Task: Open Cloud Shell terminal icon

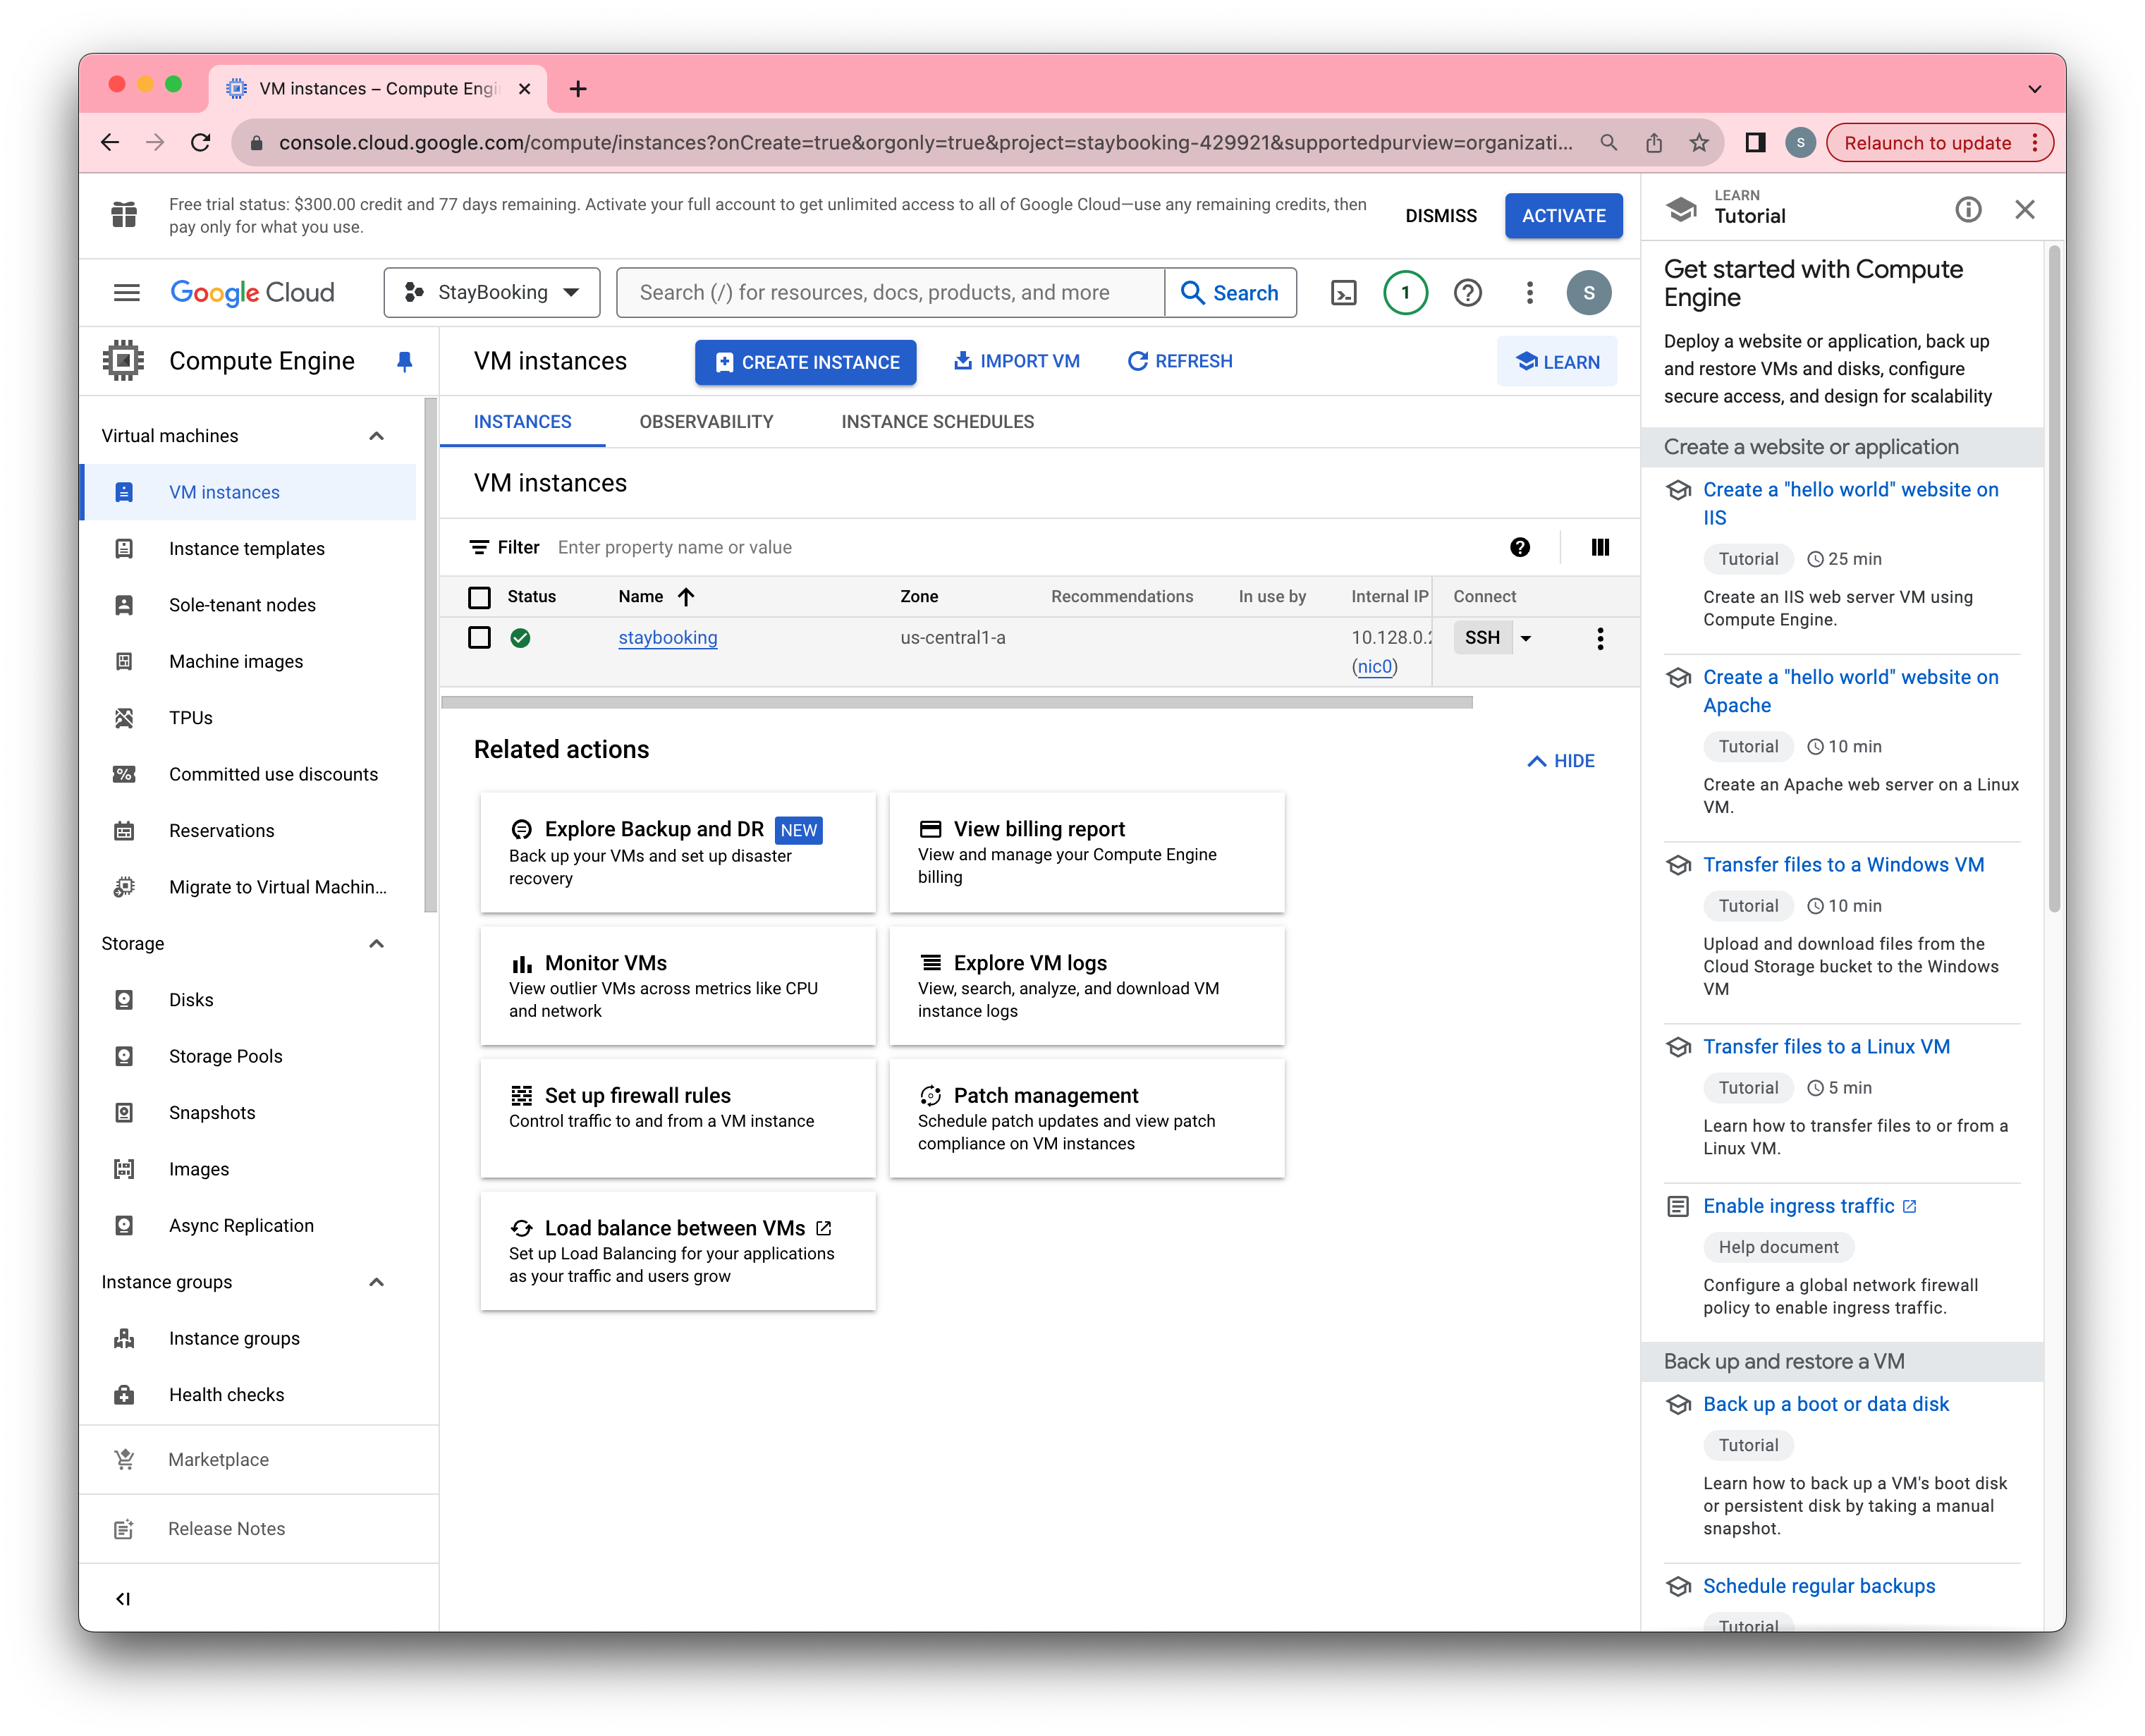Action: pos(1343,293)
